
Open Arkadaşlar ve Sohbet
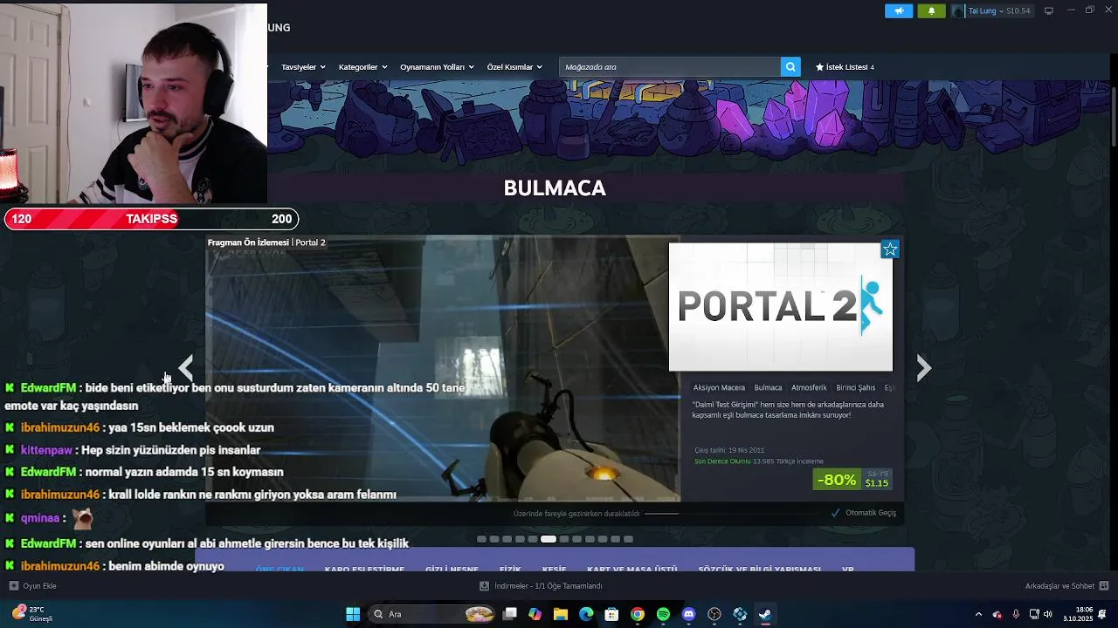coord(1059,586)
